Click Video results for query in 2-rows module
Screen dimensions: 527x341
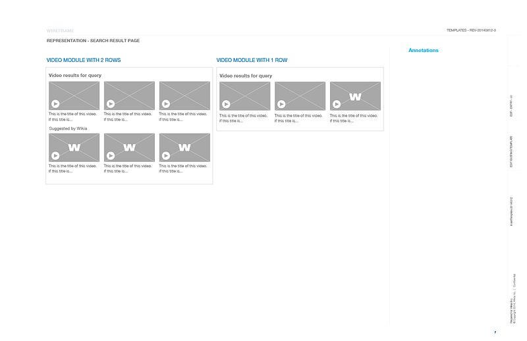75,75
